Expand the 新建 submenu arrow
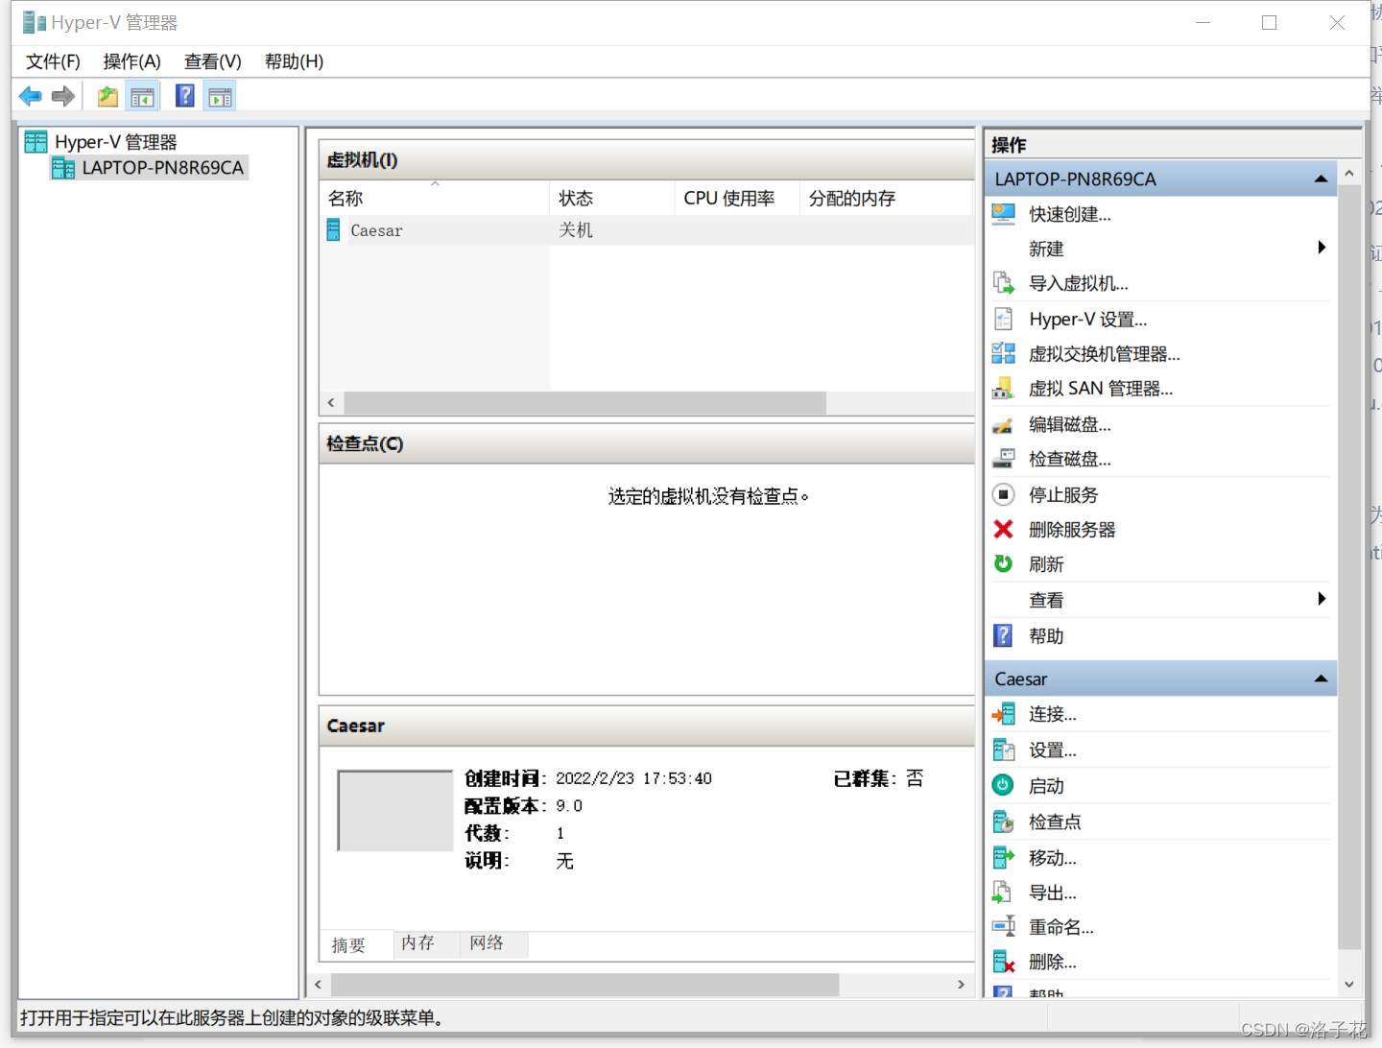This screenshot has width=1382, height=1048. tap(1322, 248)
